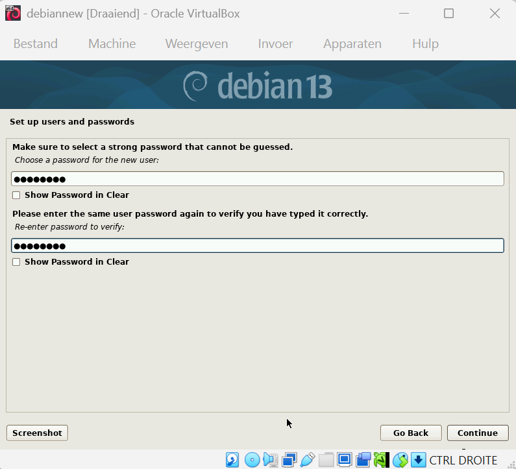This screenshot has width=516, height=469.
Task: Open the Weergeven menu
Action: click(x=197, y=43)
